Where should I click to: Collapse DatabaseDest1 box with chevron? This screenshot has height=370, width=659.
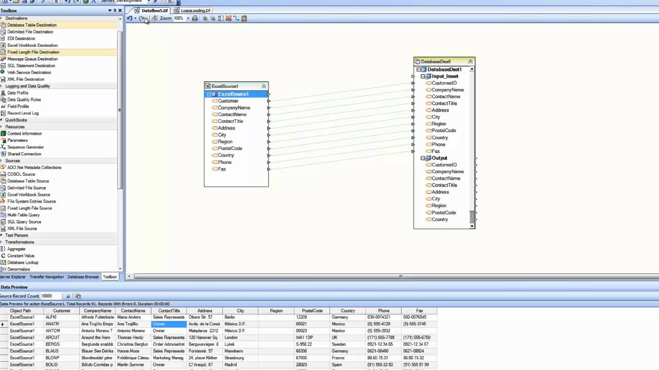[470, 62]
